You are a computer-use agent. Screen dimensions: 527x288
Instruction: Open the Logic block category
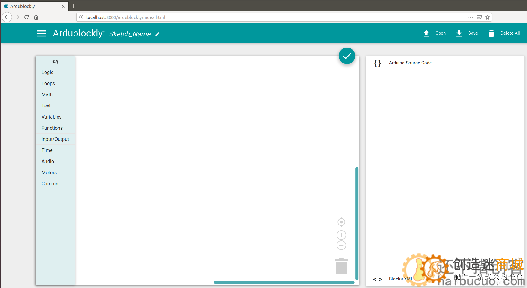55,72
